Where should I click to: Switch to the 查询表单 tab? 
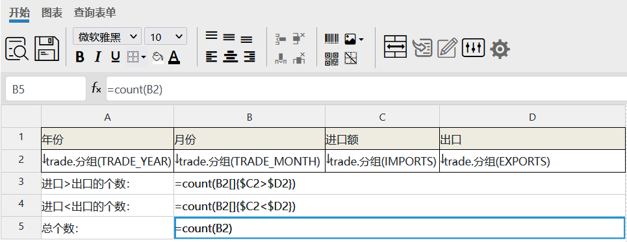(95, 13)
